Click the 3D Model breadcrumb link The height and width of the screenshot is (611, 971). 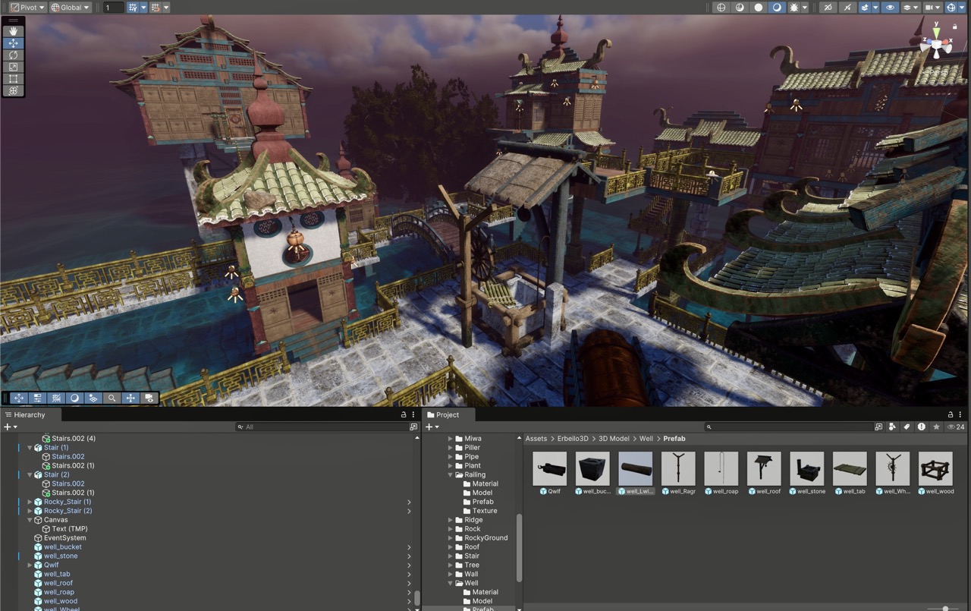coord(614,439)
